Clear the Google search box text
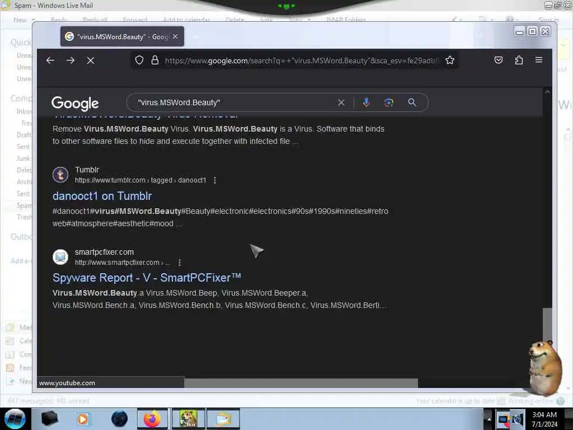The height and width of the screenshot is (430, 573). 341,103
